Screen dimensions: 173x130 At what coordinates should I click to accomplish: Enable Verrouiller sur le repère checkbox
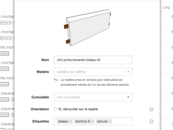(x=55, y=109)
